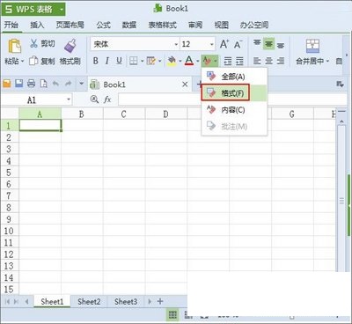
Task: Open the 审阅 ribbon tab
Action: point(195,25)
